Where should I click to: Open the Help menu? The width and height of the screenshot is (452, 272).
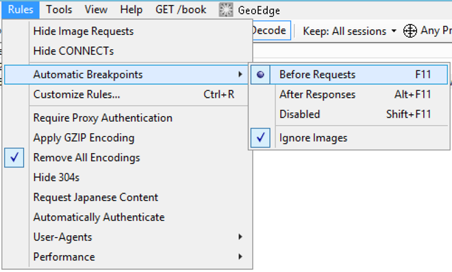[131, 10]
